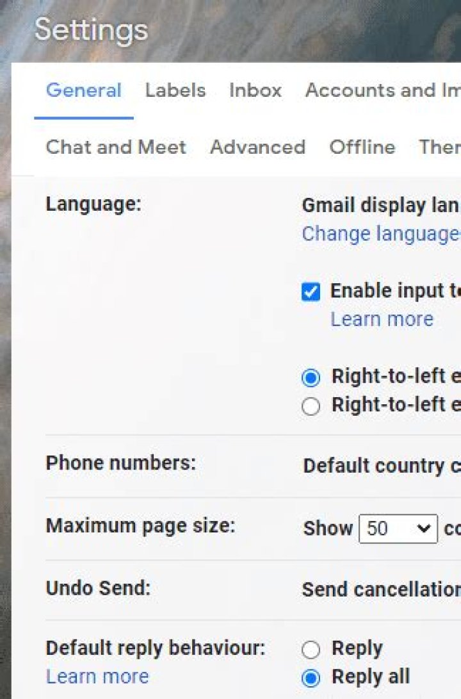Switch to the Labels tab
The height and width of the screenshot is (699, 461).
(x=175, y=90)
